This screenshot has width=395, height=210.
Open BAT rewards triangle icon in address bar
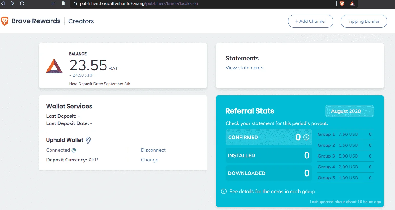(352, 3)
